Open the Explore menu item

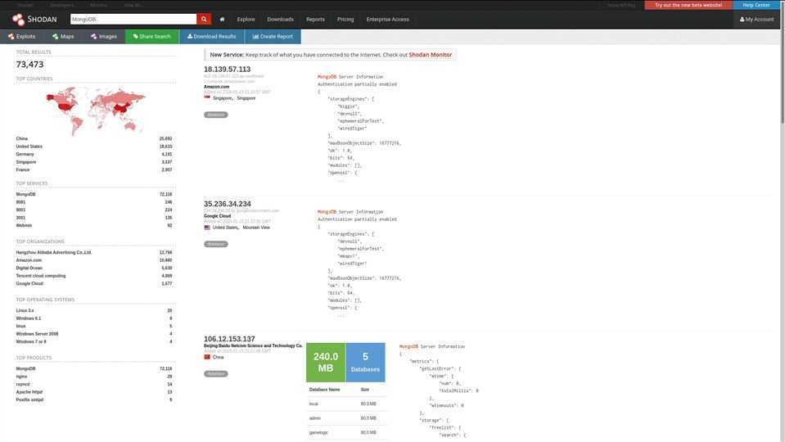tap(246, 19)
